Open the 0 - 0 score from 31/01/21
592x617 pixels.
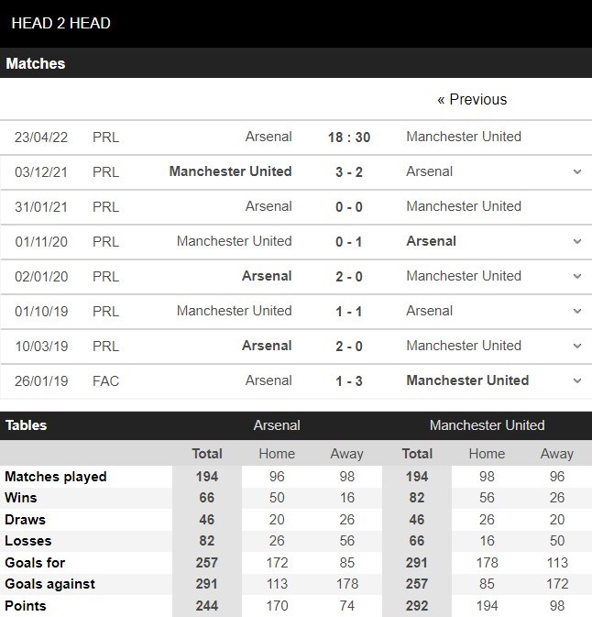point(349,206)
